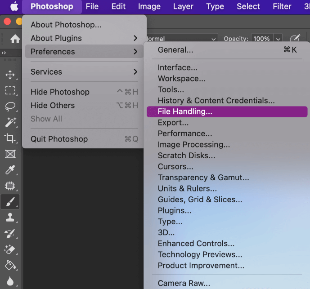This screenshot has height=289, width=310.
Task: Choose Scratch Disks preferences
Action: coord(186,156)
